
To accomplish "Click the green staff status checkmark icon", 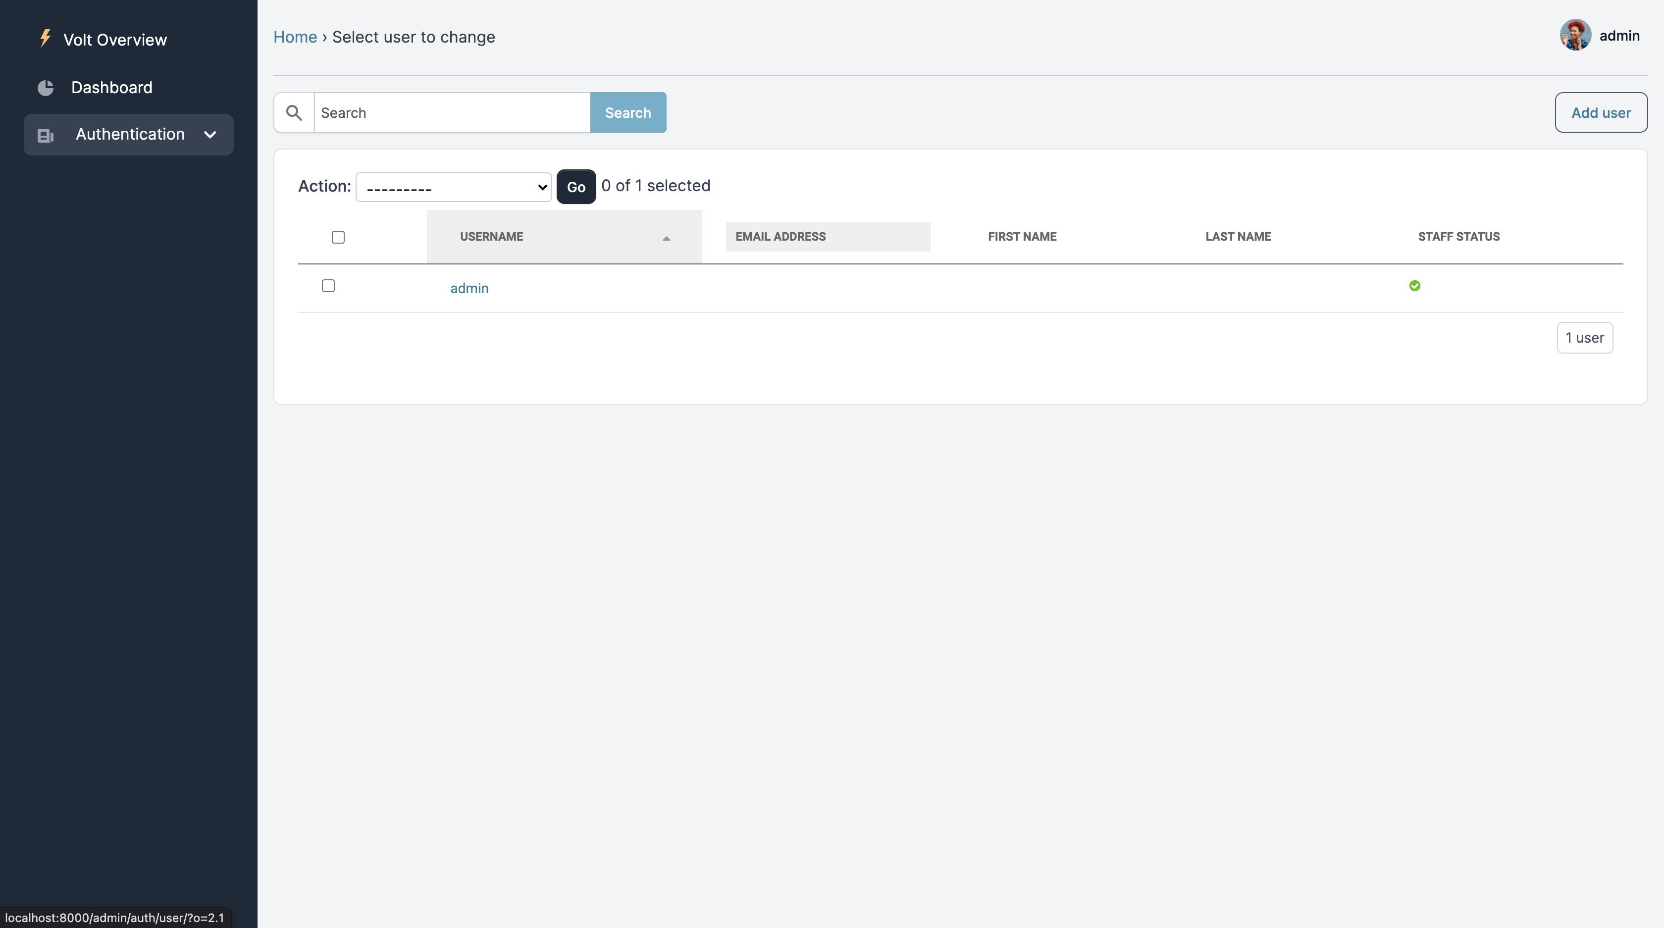I will 1415,286.
